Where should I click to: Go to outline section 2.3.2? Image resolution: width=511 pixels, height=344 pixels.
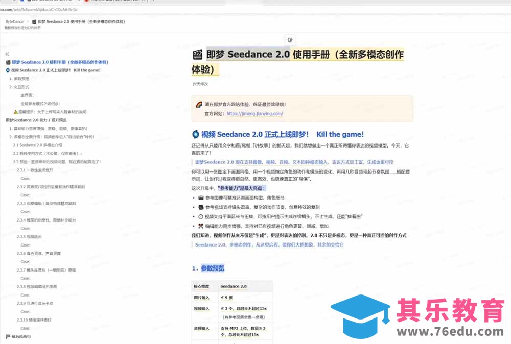tap(51, 187)
